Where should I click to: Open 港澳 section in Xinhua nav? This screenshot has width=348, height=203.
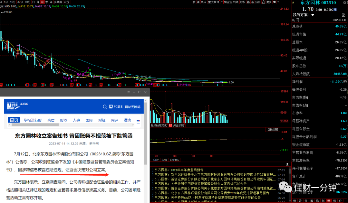click(x=127, y=120)
